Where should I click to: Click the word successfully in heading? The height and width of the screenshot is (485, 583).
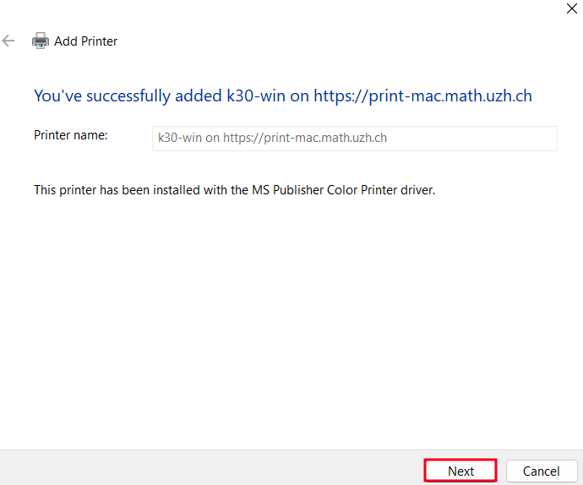128,96
